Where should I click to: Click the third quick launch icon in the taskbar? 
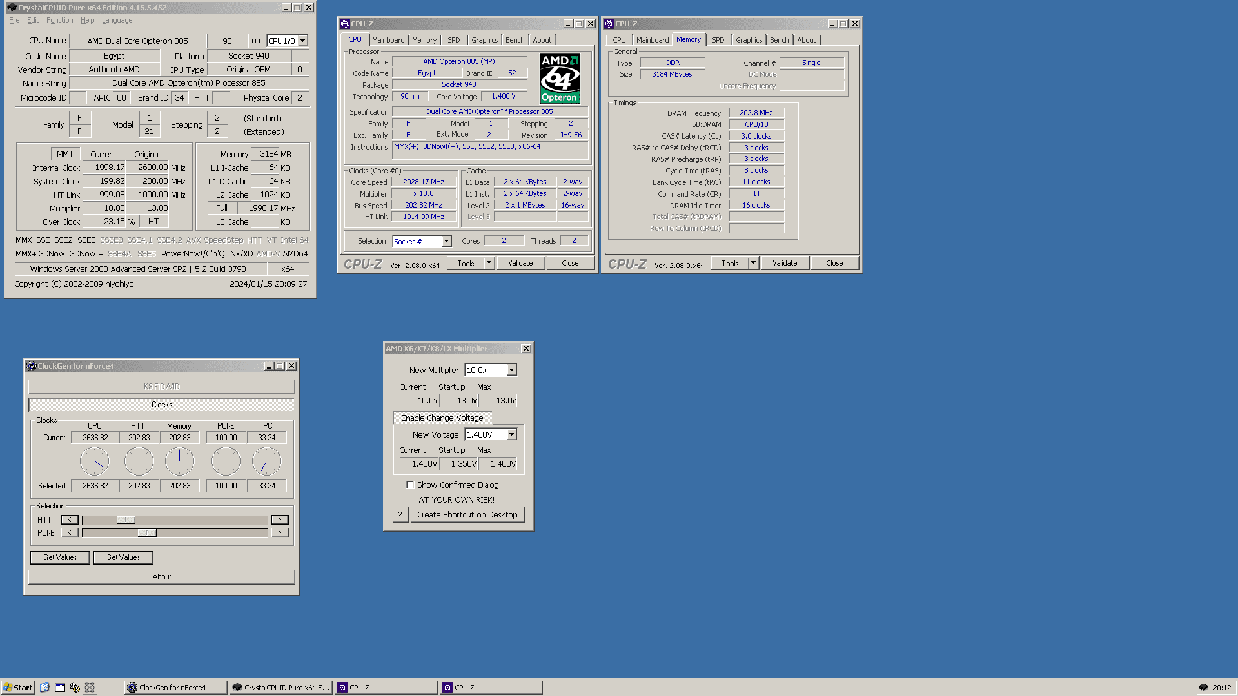[x=75, y=688]
